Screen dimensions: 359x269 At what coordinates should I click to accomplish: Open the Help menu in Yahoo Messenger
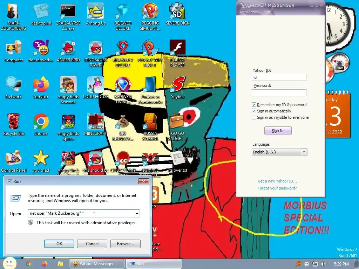point(267,12)
